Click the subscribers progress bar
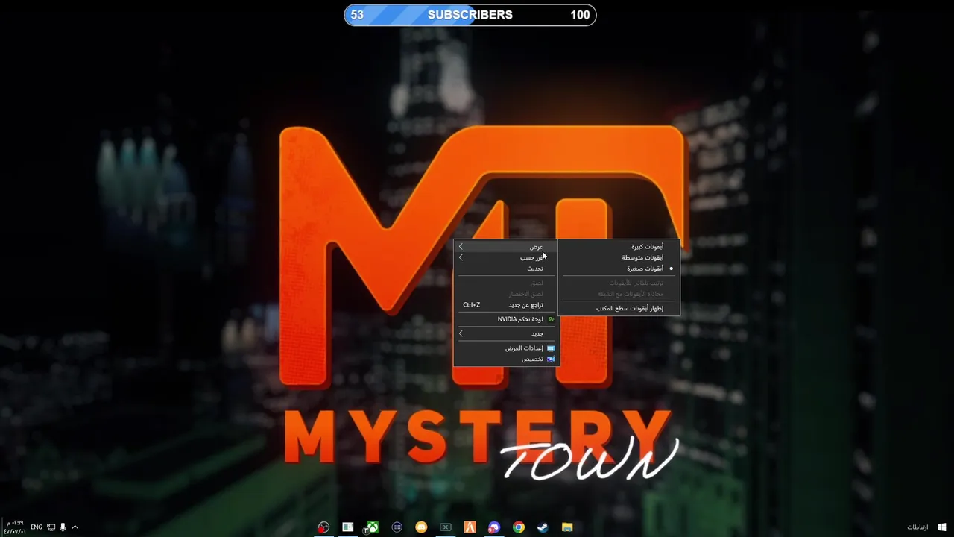954x537 pixels. pyautogui.click(x=470, y=15)
